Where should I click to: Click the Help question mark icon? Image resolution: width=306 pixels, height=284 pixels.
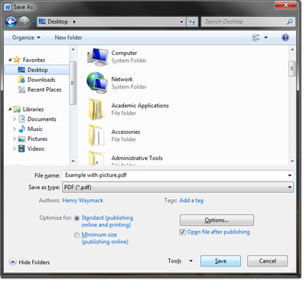click(x=285, y=38)
